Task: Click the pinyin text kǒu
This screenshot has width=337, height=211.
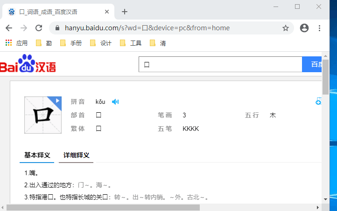Action: 100,102
